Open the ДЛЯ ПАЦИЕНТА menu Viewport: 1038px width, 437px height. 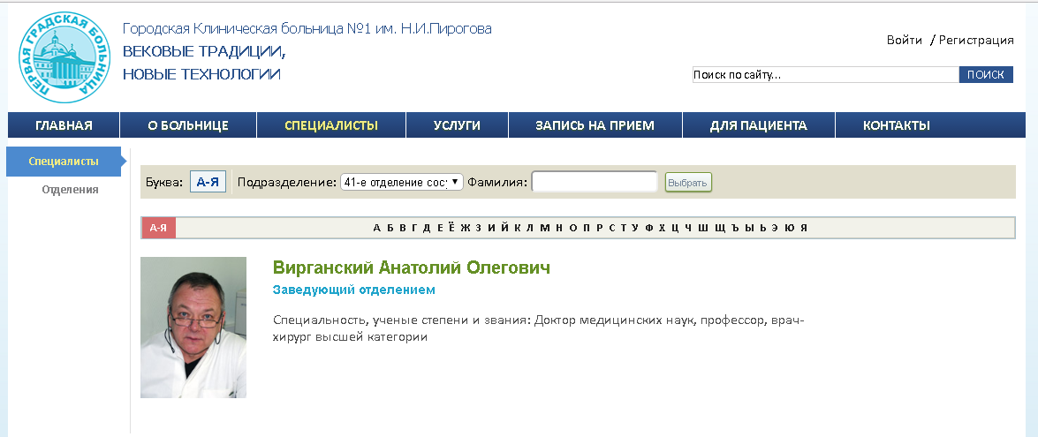coord(759,125)
